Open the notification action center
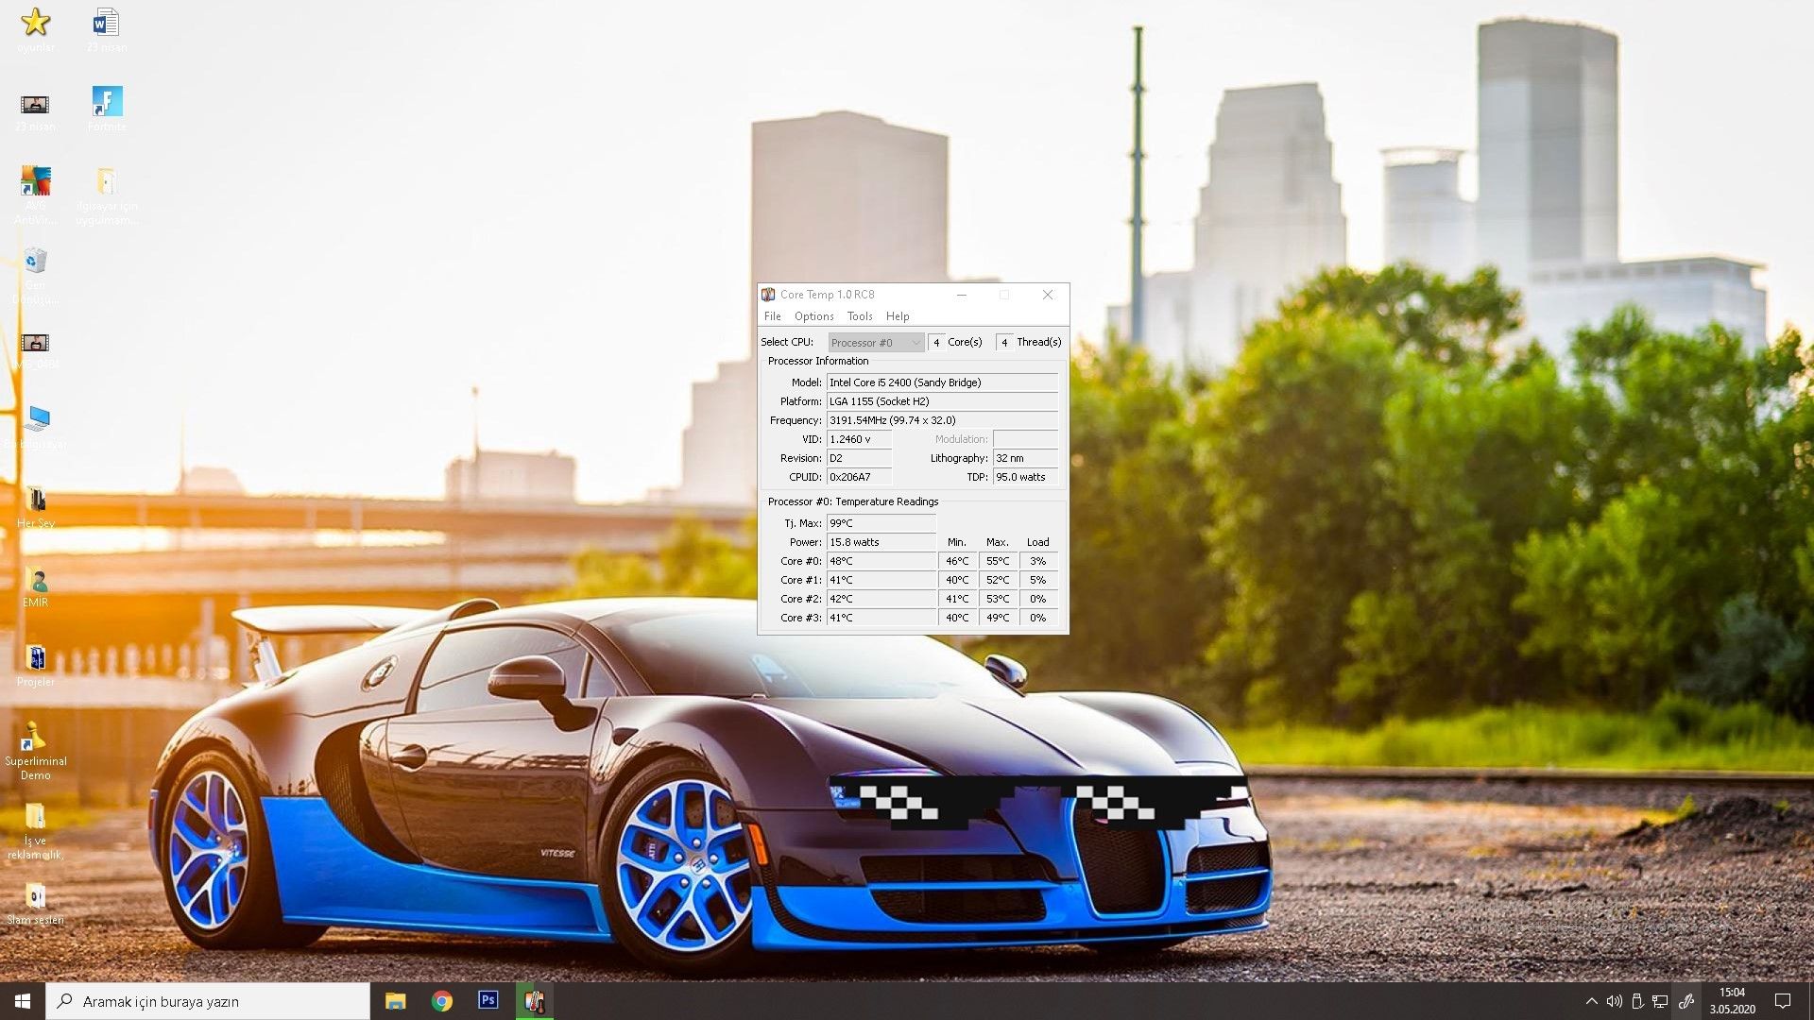 (x=1783, y=1001)
